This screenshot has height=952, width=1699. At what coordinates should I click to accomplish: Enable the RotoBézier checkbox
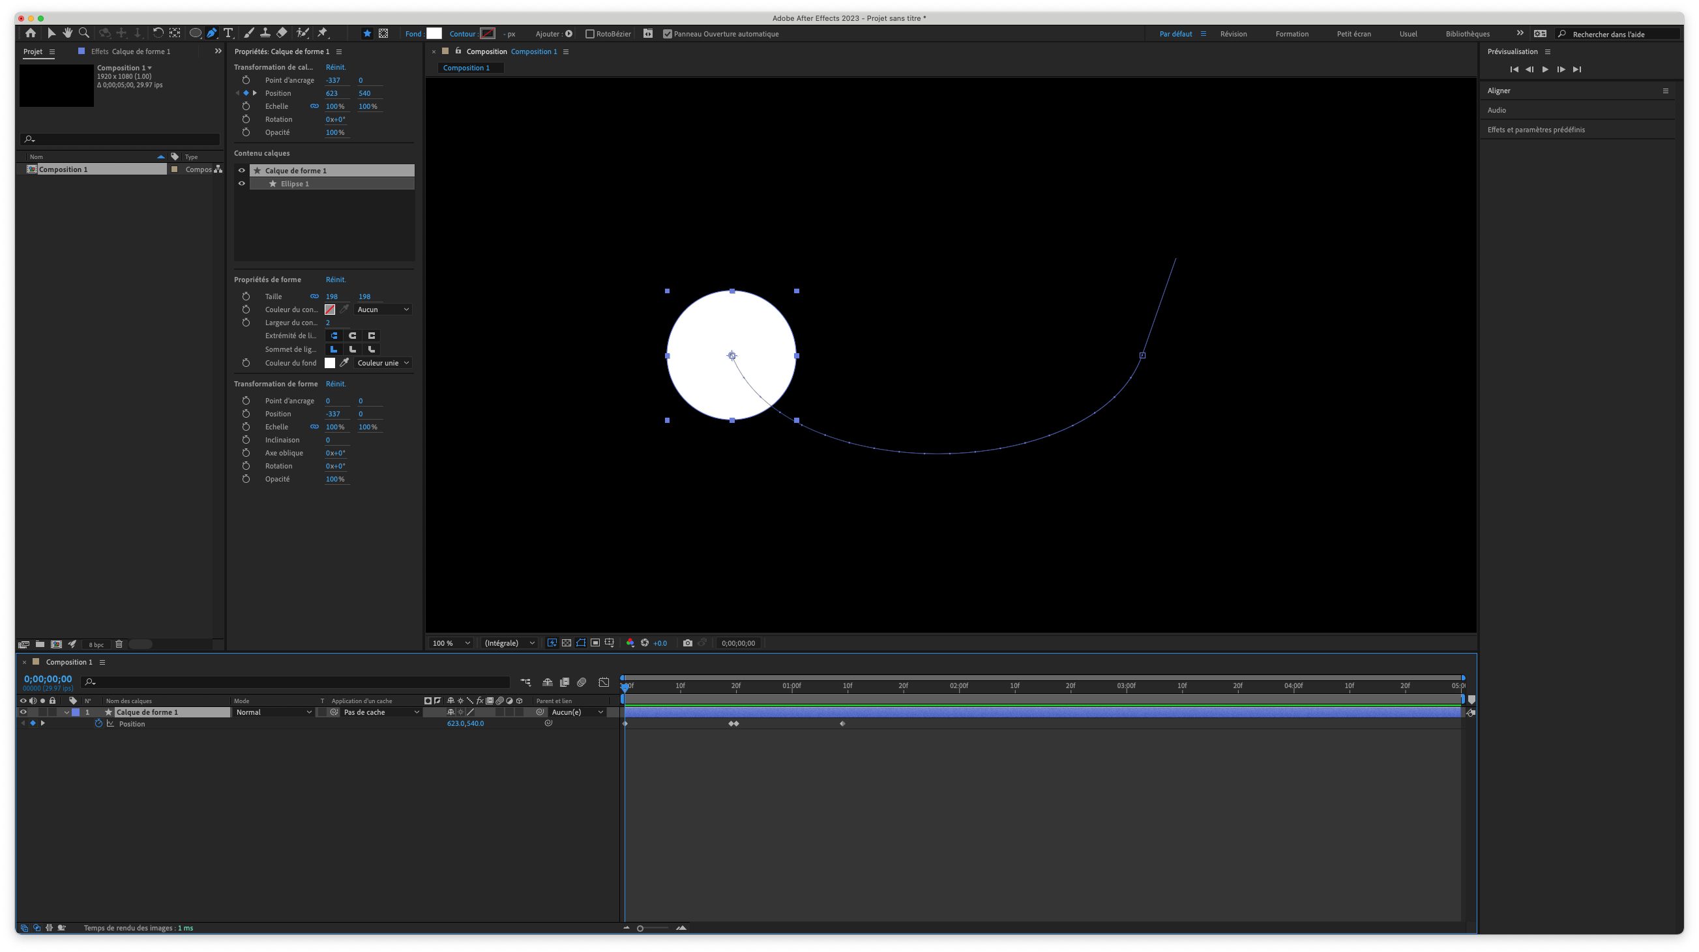click(x=589, y=34)
